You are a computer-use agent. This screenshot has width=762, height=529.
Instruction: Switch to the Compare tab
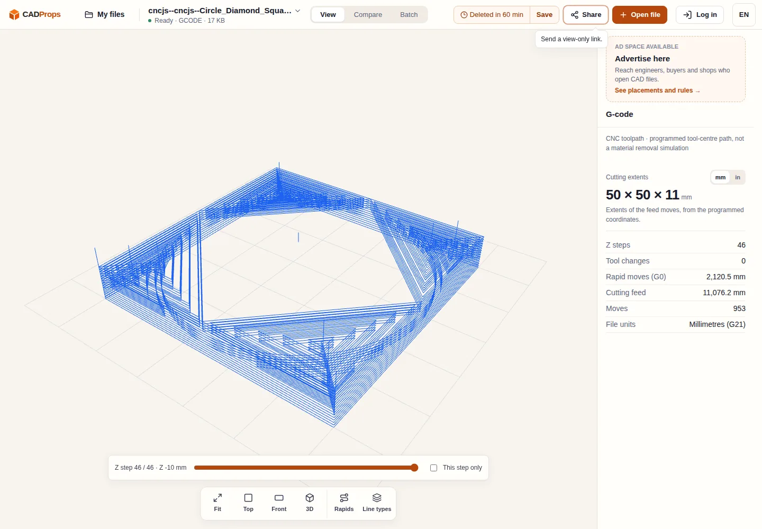point(368,15)
